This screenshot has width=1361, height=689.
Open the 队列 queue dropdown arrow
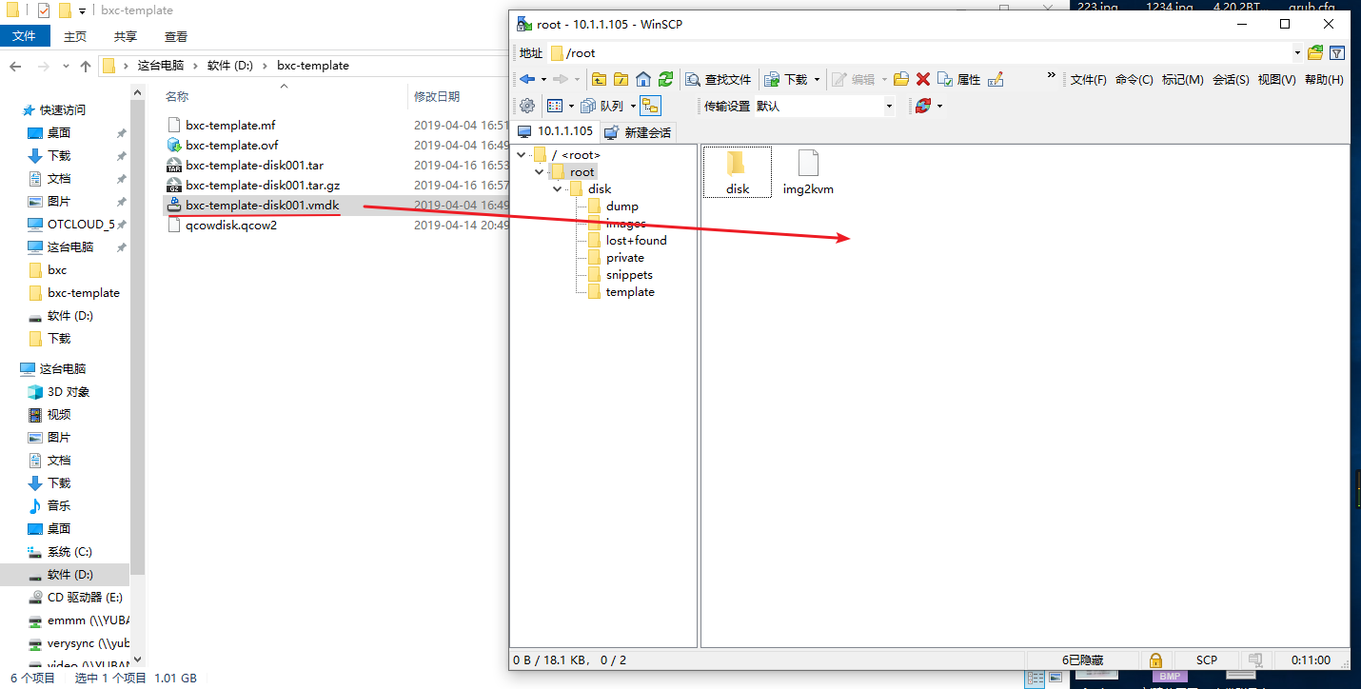(x=633, y=106)
